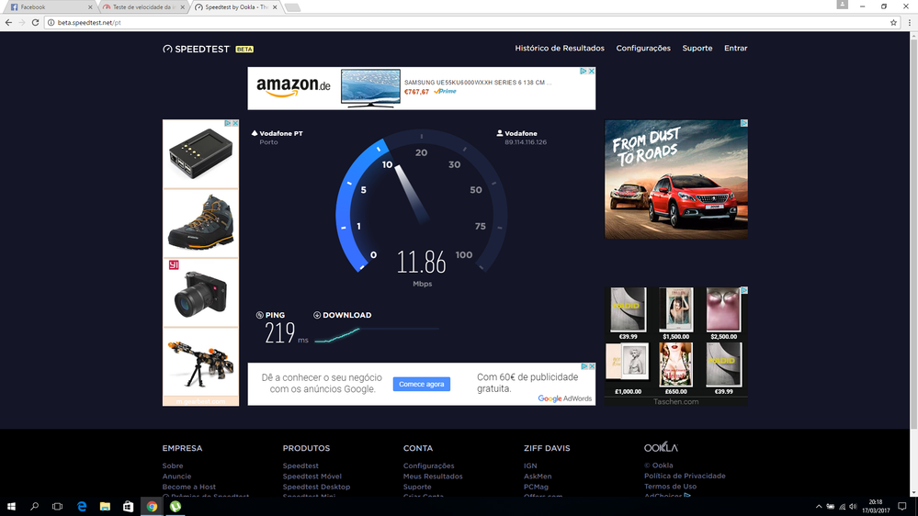Bookmark this page with the star icon
Screen dimensions: 918x516
(893, 22)
